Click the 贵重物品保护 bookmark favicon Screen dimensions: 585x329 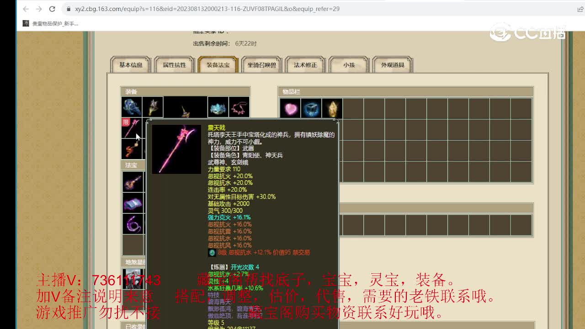[x=26, y=23]
